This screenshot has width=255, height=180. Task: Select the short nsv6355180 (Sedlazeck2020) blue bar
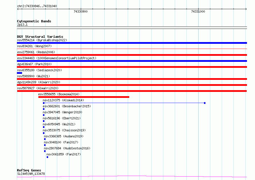(19, 73)
